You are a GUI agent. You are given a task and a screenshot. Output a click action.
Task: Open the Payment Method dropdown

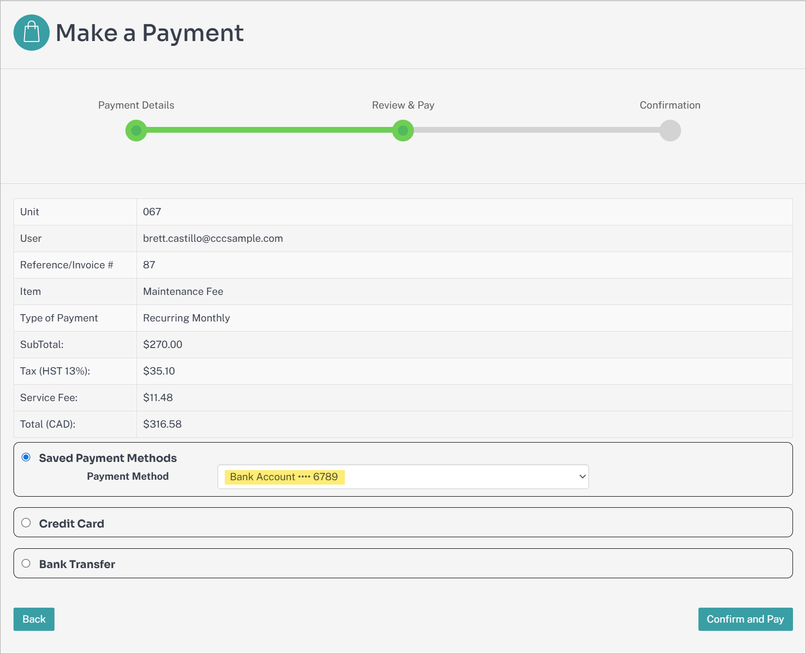click(x=403, y=477)
